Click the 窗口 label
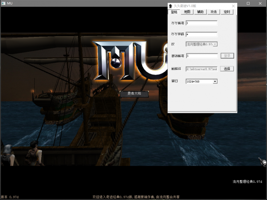This screenshot has height=200, width=267. point(175,81)
